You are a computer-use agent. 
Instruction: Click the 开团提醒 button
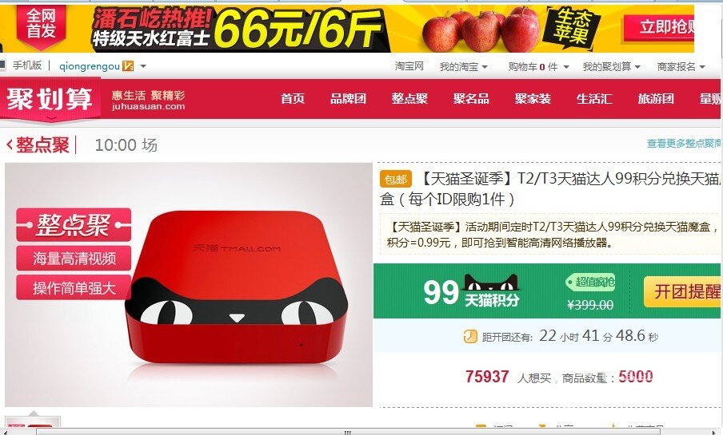click(683, 291)
